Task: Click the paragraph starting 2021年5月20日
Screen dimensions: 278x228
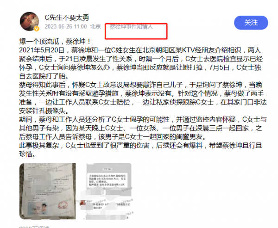Action: (141, 63)
